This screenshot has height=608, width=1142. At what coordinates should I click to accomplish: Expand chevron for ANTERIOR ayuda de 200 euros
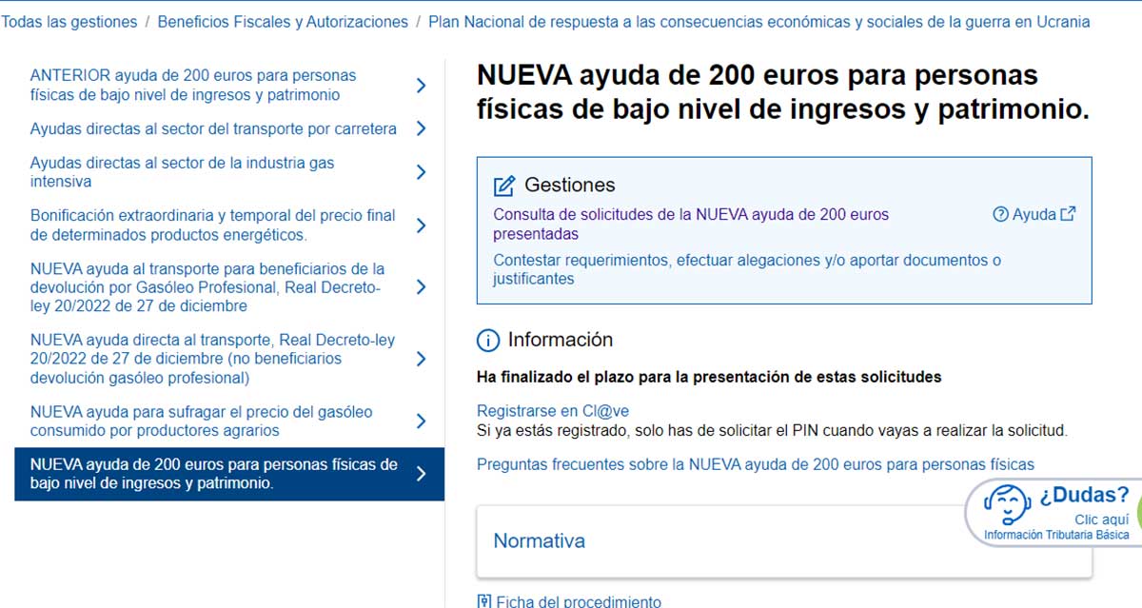pyautogui.click(x=422, y=86)
